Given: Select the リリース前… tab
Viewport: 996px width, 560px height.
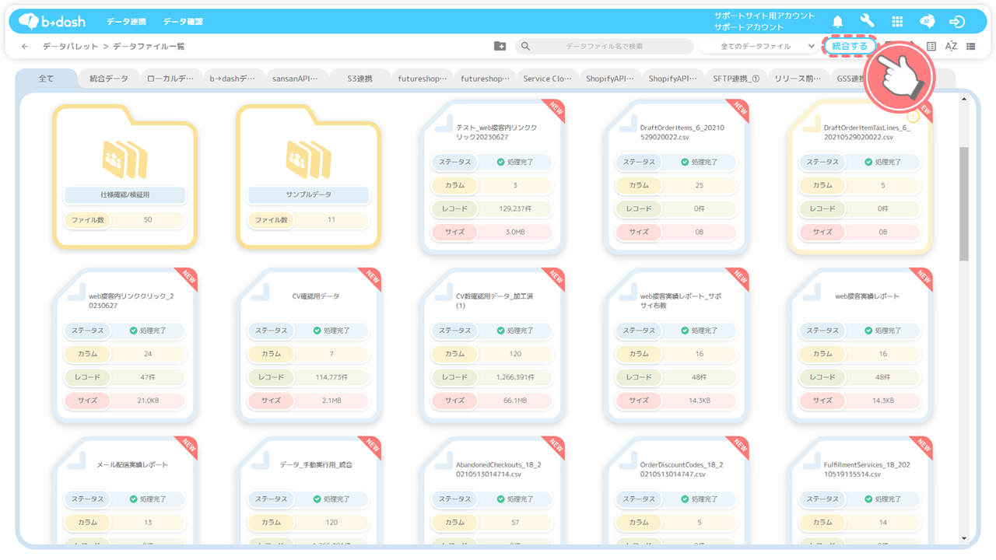Looking at the screenshot, I should [798, 79].
